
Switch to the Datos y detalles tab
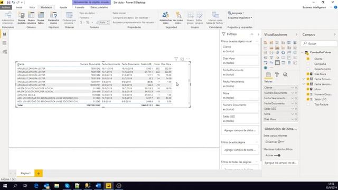click(x=99, y=7)
